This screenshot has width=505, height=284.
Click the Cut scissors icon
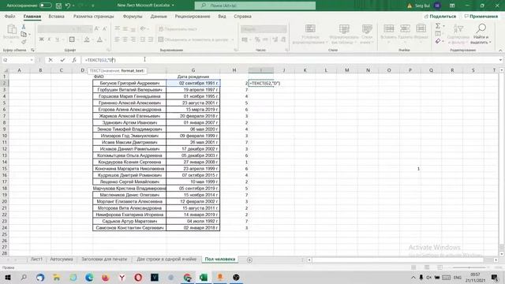pos(24,27)
